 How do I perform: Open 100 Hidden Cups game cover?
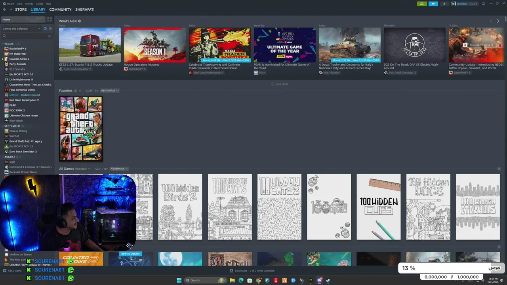click(x=379, y=207)
